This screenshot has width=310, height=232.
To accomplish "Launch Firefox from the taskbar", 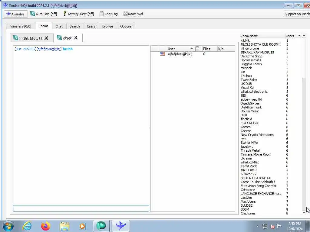I will tap(45, 226).
